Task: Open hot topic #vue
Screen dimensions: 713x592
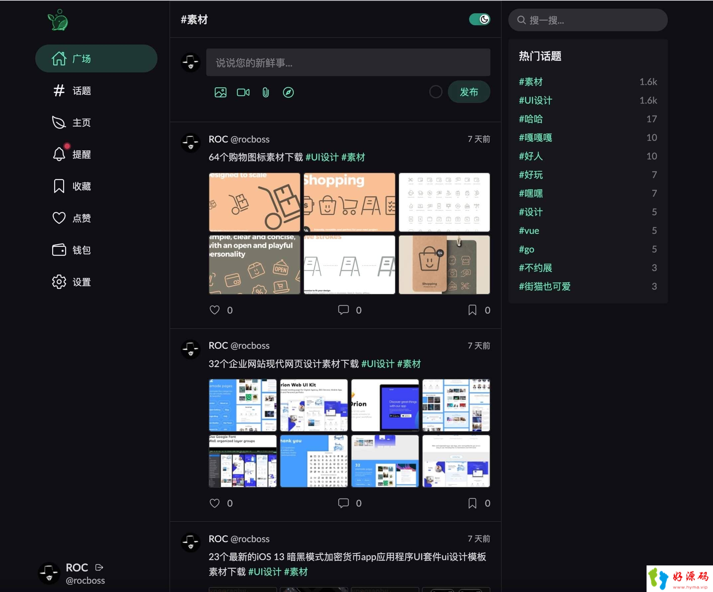Action: [x=529, y=231]
